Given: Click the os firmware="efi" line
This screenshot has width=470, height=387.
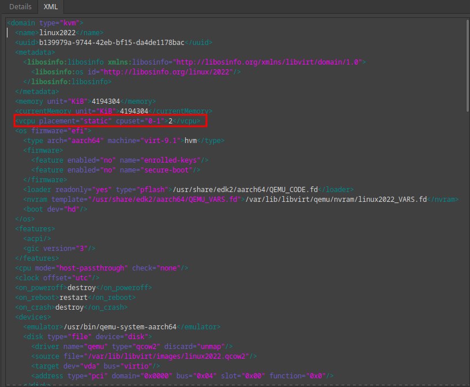Looking at the screenshot, I should 53,131.
